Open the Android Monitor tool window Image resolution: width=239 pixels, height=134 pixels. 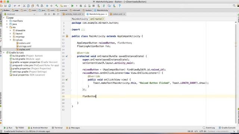[38, 128]
